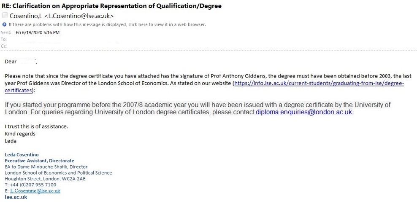Click the Leda Cosentino signature name
417x204 pixels.
coord(22,155)
